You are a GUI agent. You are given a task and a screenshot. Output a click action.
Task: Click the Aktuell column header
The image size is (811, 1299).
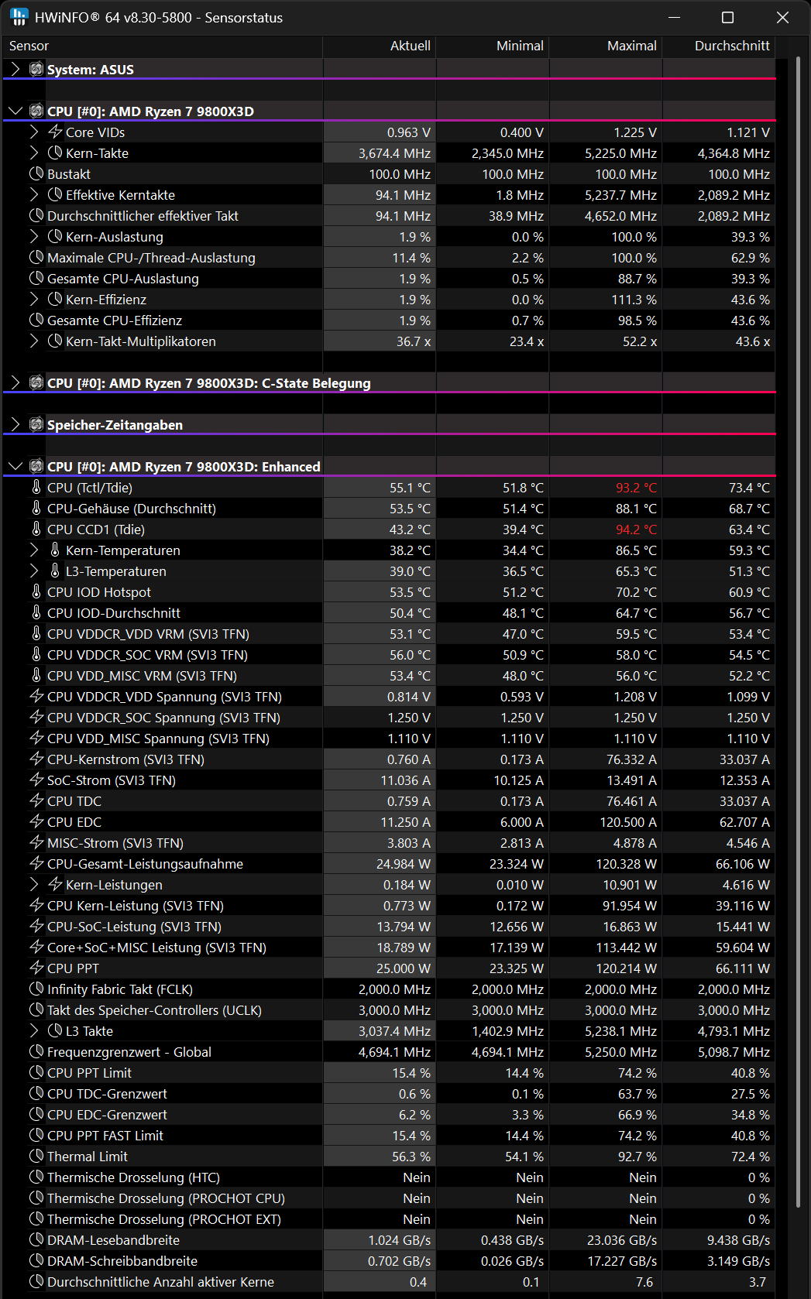[x=380, y=46]
